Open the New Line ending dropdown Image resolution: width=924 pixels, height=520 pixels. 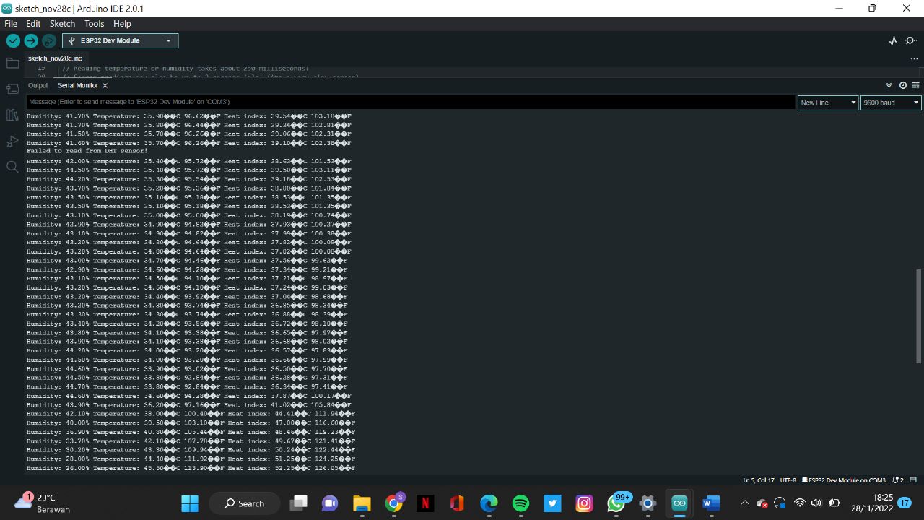tap(827, 102)
